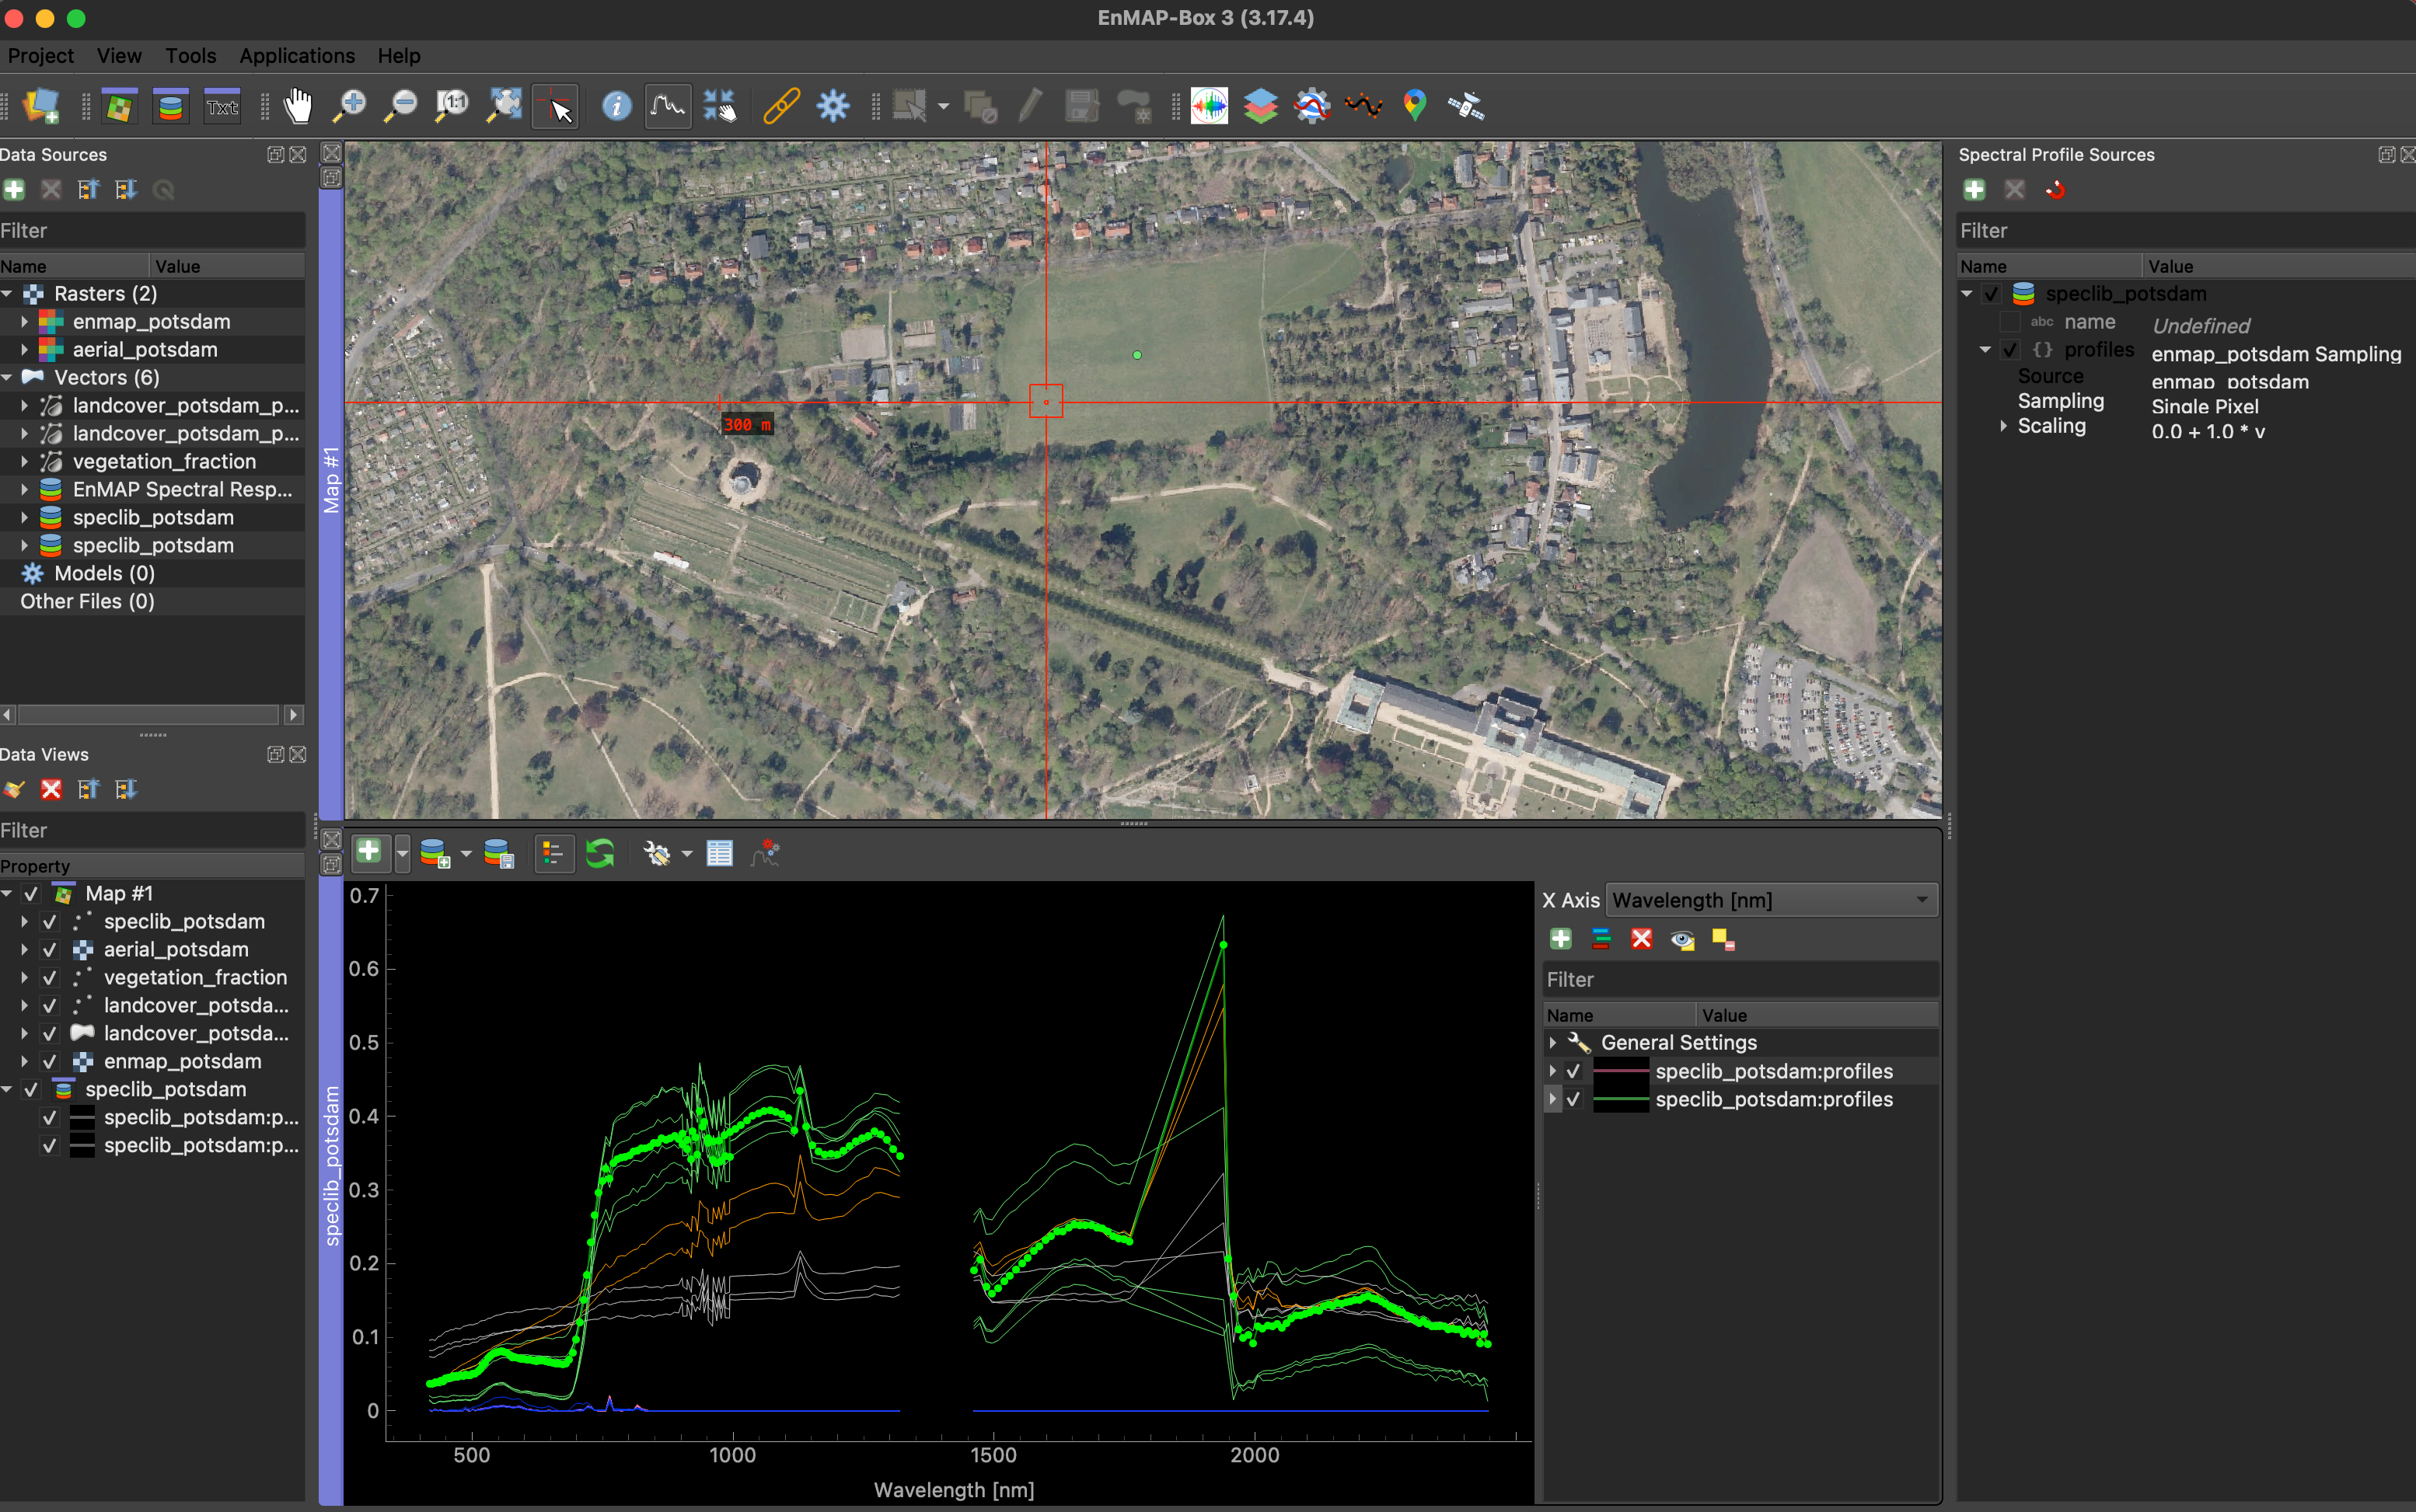Activate the cursor location crosshair tool
This screenshot has width=2416, height=1512.
point(555,105)
